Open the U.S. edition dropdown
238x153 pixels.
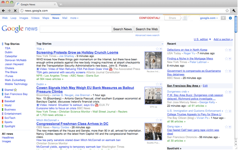pyautogui.click(x=202, y=39)
